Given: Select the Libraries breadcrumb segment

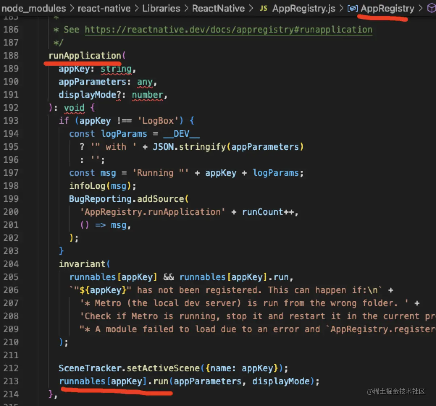Looking at the screenshot, I should tap(161, 8).
